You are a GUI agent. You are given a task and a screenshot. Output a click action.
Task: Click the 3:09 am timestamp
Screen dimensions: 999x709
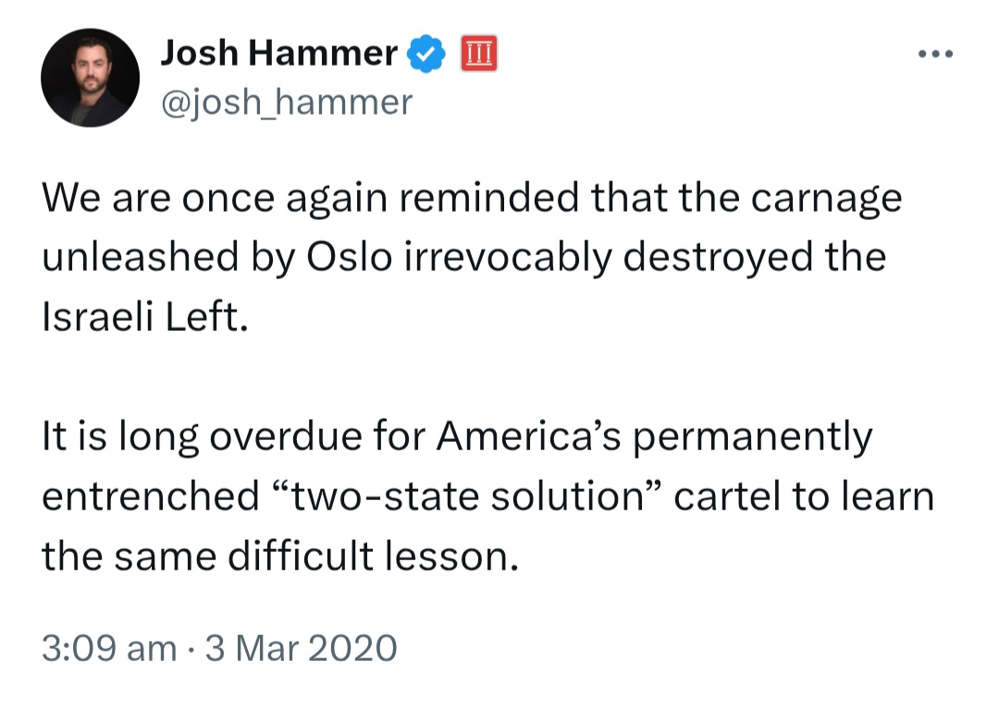click(x=109, y=649)
